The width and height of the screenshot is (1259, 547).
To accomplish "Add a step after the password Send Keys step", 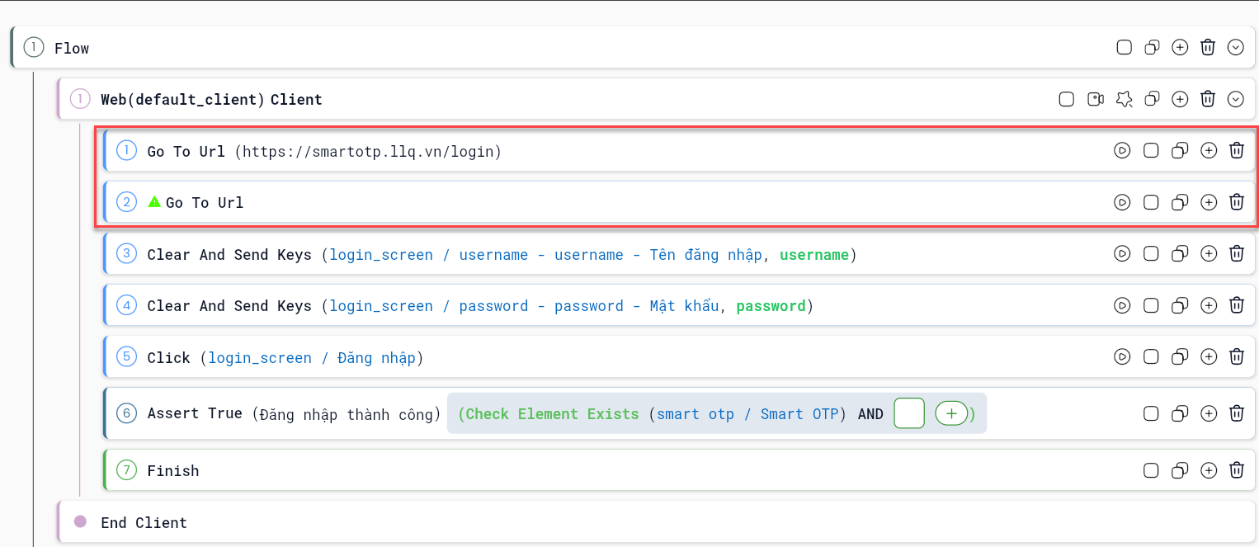I will (x=1209, y=305).
